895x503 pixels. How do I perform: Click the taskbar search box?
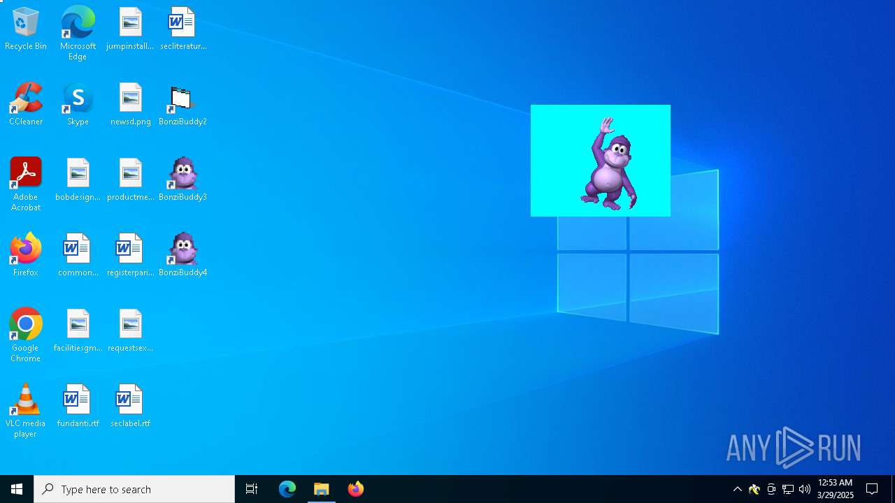point(134,489)
